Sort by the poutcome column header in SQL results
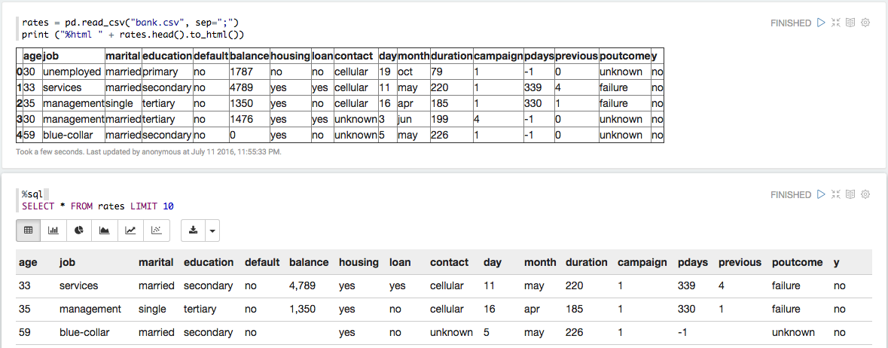Viewport: 888px width, 348px height. click(x=797, y=262)
